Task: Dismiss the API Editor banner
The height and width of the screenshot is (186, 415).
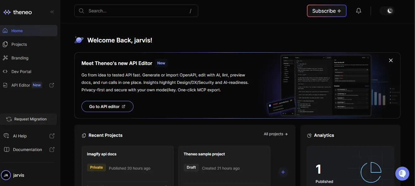Action: 391,60
